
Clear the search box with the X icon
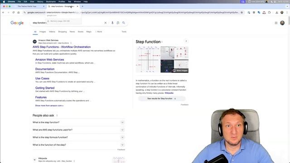(x=106, y=23)
